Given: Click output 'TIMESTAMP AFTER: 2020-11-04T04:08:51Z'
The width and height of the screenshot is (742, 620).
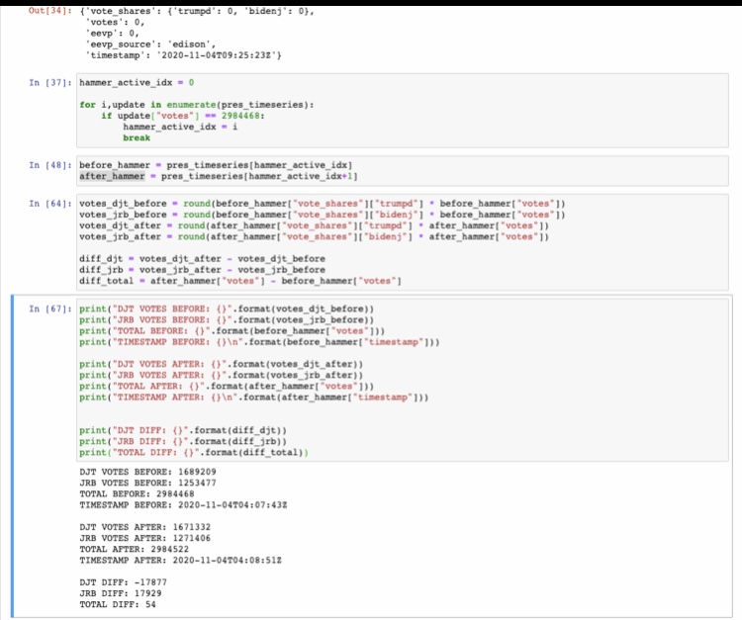Looking at the screenshot, I should (180, 561).
